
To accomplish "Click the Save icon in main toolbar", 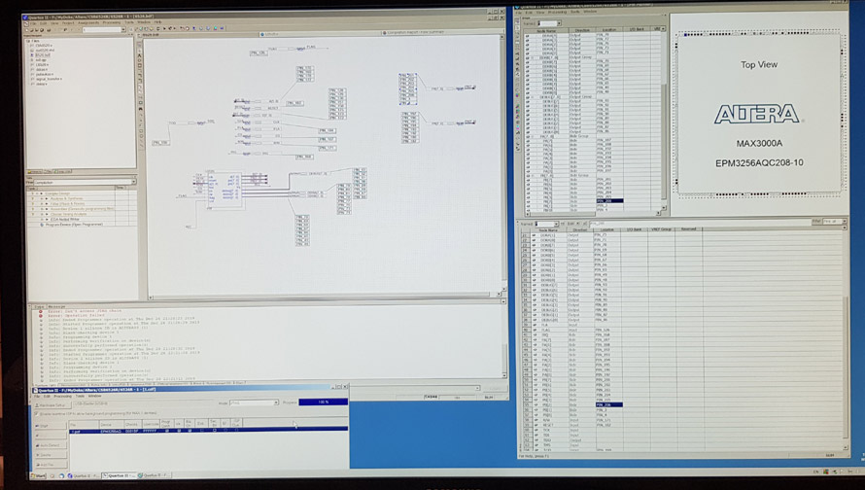I will (x=36, y=30).
